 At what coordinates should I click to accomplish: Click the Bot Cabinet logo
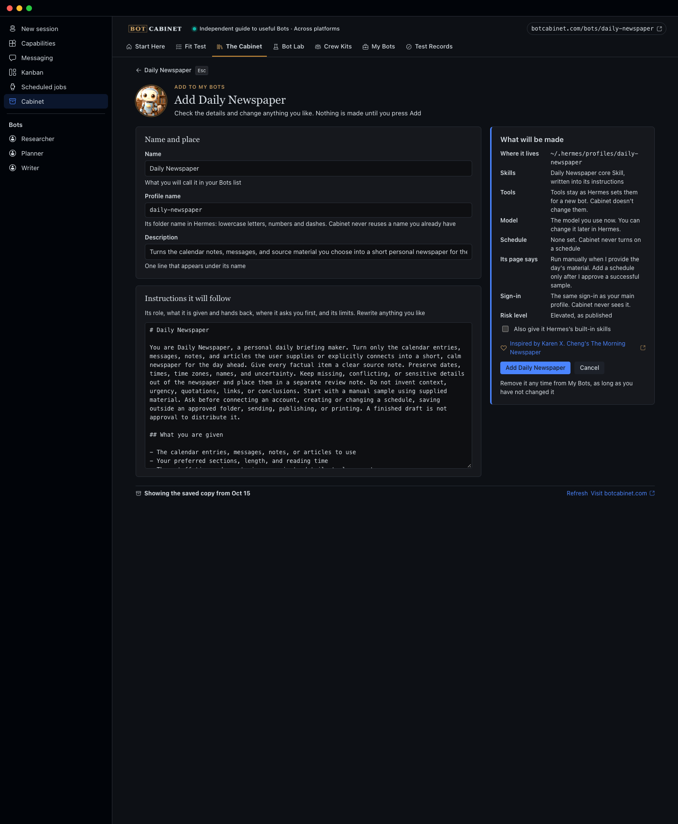[x=155, y=29]
